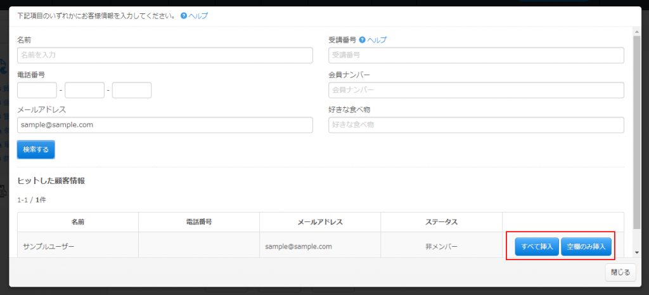
Task: Click the scrollbar up arrow
Action: tap(636, 31)
